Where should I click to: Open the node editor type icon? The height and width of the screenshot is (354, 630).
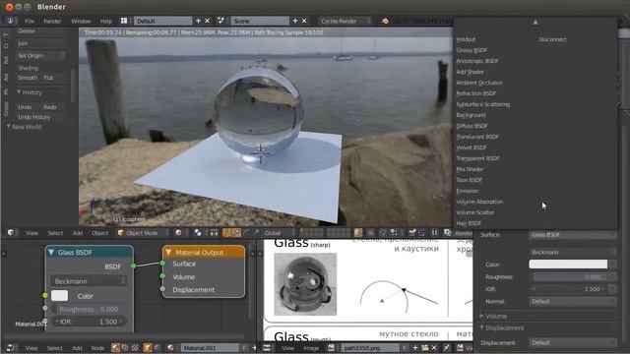coord(11,347)
